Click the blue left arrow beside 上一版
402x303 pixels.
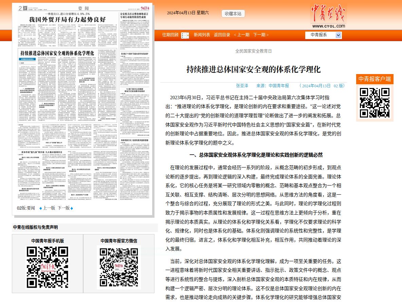(x=41, y=208)
